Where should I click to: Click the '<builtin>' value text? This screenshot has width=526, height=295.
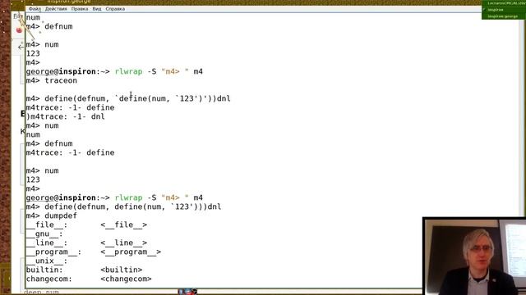[x=121, y=270]
